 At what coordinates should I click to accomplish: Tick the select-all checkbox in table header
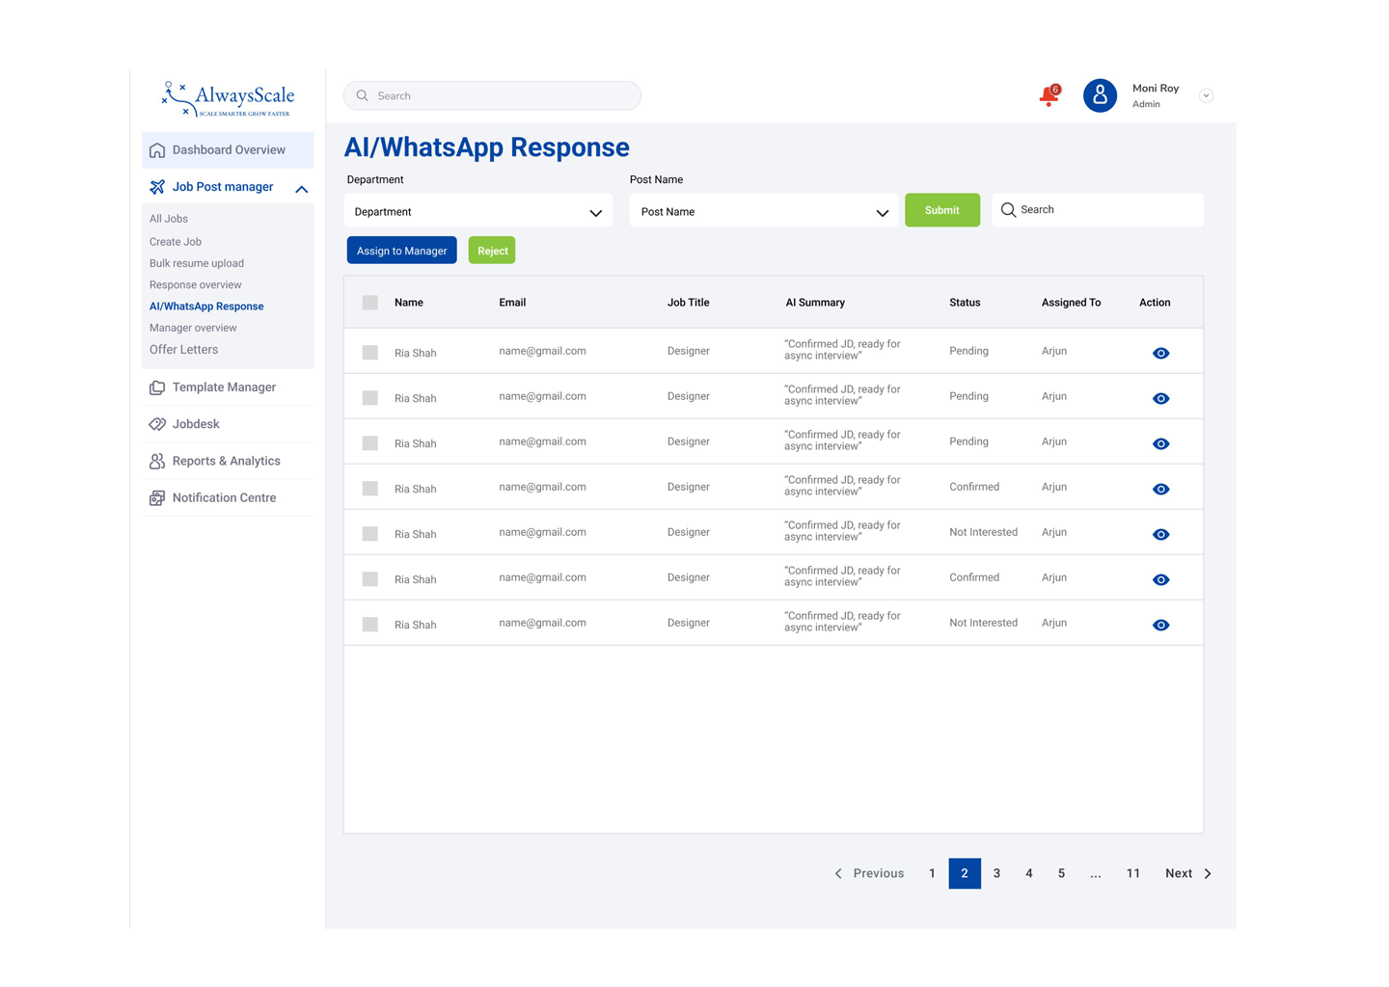coord(370,303)
